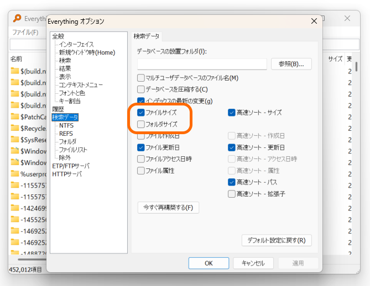Open ファイル(F) menu in Everything window

click(25, 32)
